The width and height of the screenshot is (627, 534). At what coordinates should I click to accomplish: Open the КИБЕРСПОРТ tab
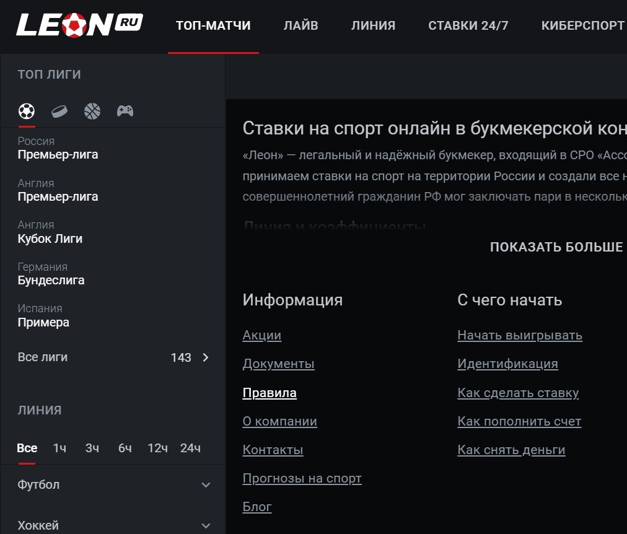pyautogui.click(x=582, y=25)
